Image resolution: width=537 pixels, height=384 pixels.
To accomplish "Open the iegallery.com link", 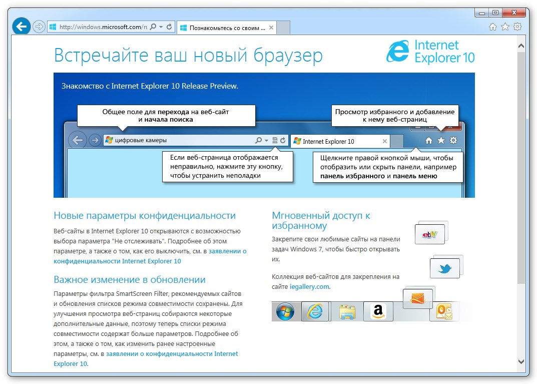I will [x=310, y=287].
